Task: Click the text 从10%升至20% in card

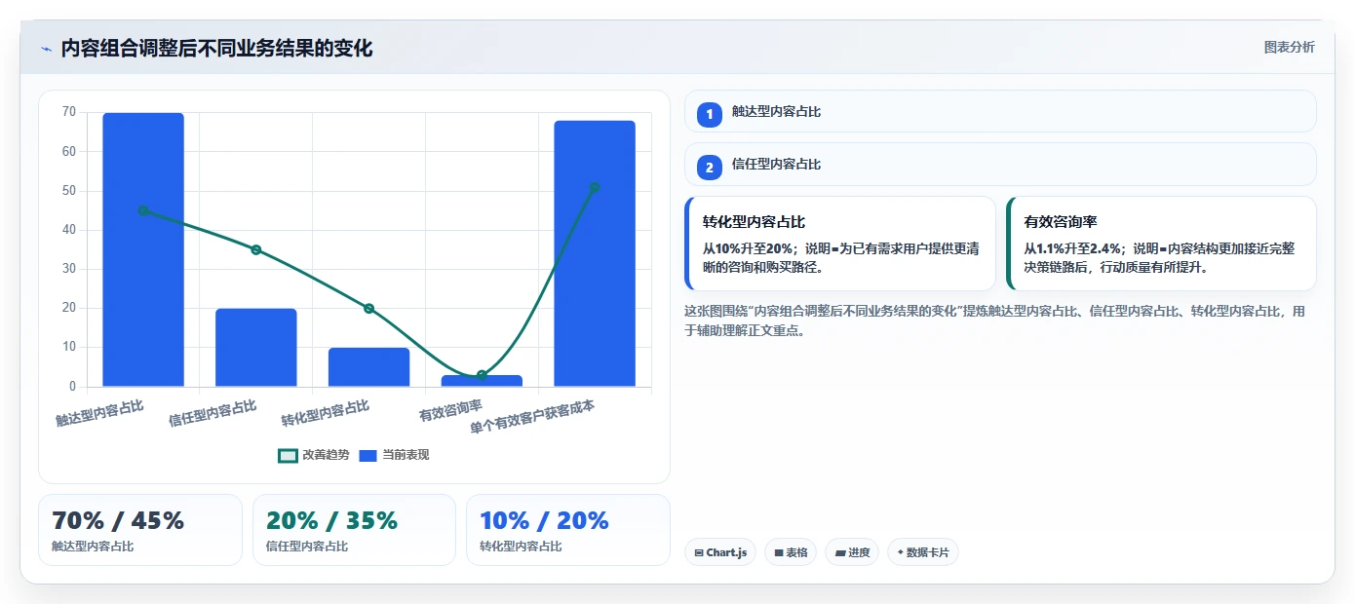Action: pyautogui.click(x=748, y=248)
